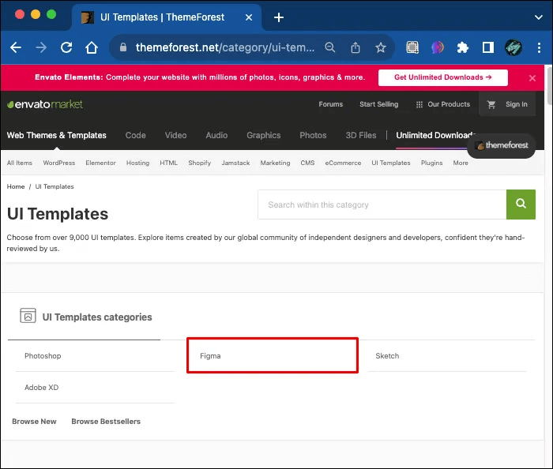The height and width of the screenshot is (469, 553).
Task: Click the UI Templates categories image icon
Action: point(28,316)
